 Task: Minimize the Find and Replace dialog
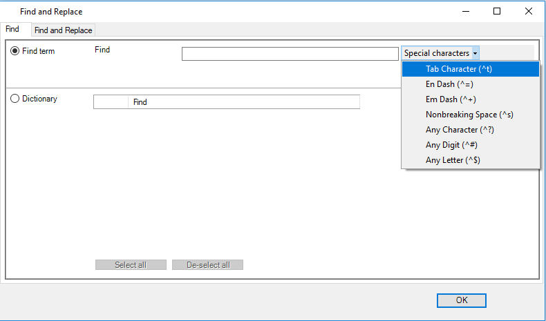[x=466, y=12]
